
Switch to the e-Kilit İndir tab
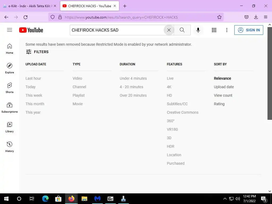click(x=30, y=6)
